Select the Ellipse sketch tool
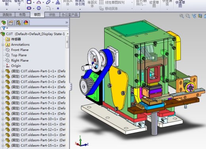This screenshot has height=149, width=206. coord(48,2)
